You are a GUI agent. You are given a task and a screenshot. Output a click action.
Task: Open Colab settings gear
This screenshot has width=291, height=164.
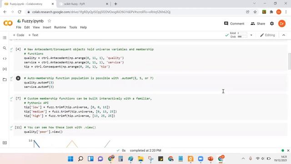click(x=272, y=24)
